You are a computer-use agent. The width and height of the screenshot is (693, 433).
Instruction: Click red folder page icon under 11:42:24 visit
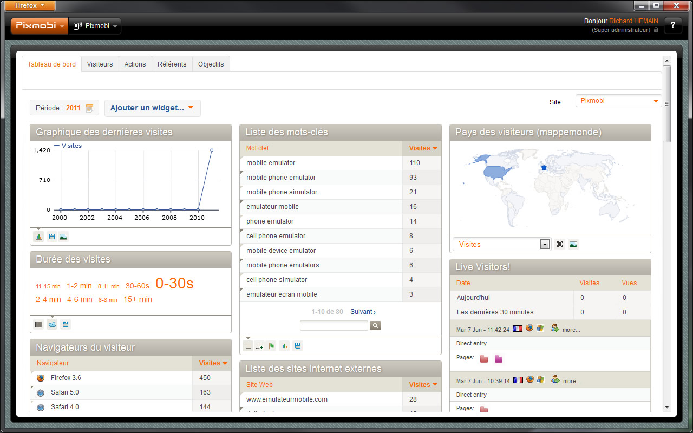click(x=484, y=358)
